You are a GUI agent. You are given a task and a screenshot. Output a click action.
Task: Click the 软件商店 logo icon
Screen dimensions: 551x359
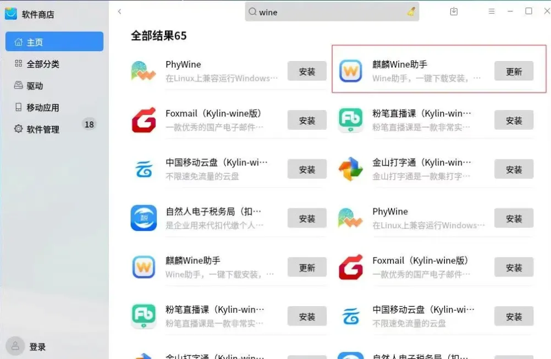[11, 14]
